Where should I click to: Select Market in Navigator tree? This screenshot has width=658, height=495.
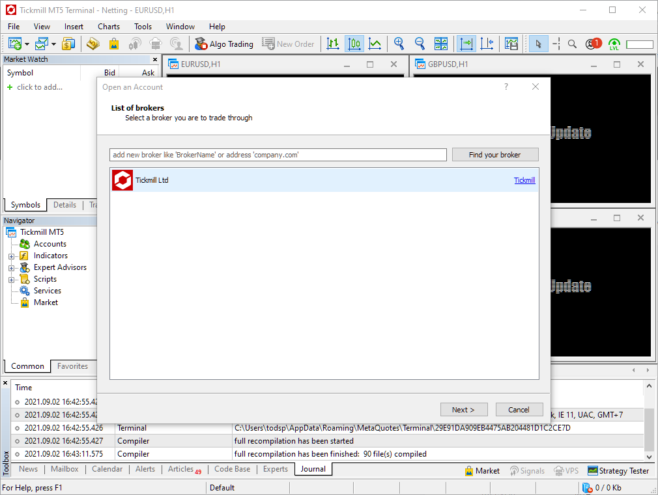point(46,302)
